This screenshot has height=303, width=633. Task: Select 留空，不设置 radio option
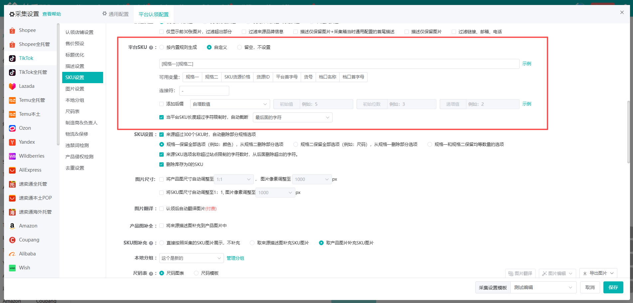point(239,47)
